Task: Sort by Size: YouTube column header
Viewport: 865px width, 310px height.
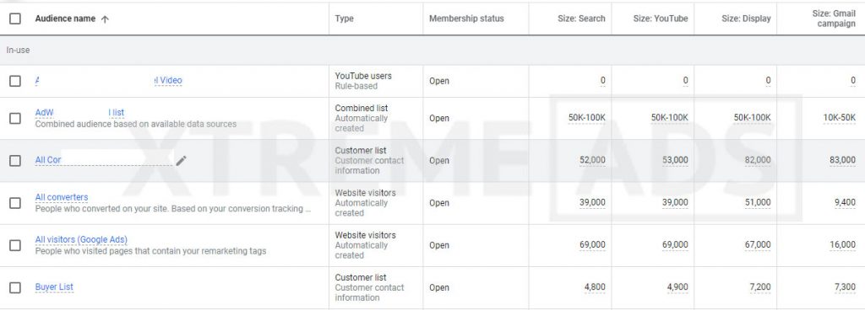Action: (x=661, y=19)
